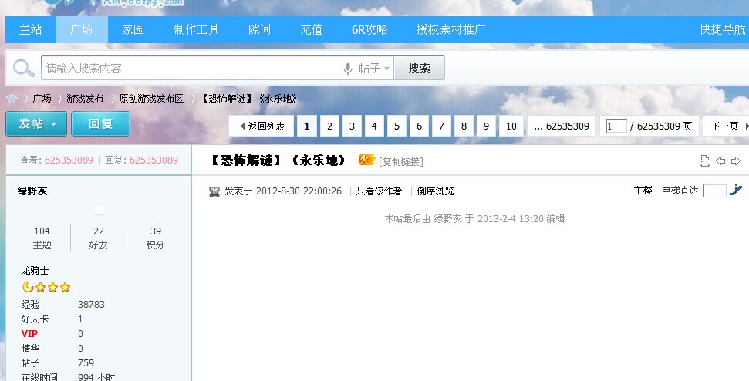Viewport: 749px width, 381px height.
Task: Click the 搜索 search button
Action: pos(419,69)
